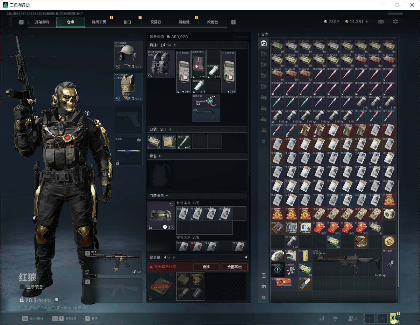Click the help icon beside 背包
The height and width of the screenshot is (325, 420).
click(160, 156)
